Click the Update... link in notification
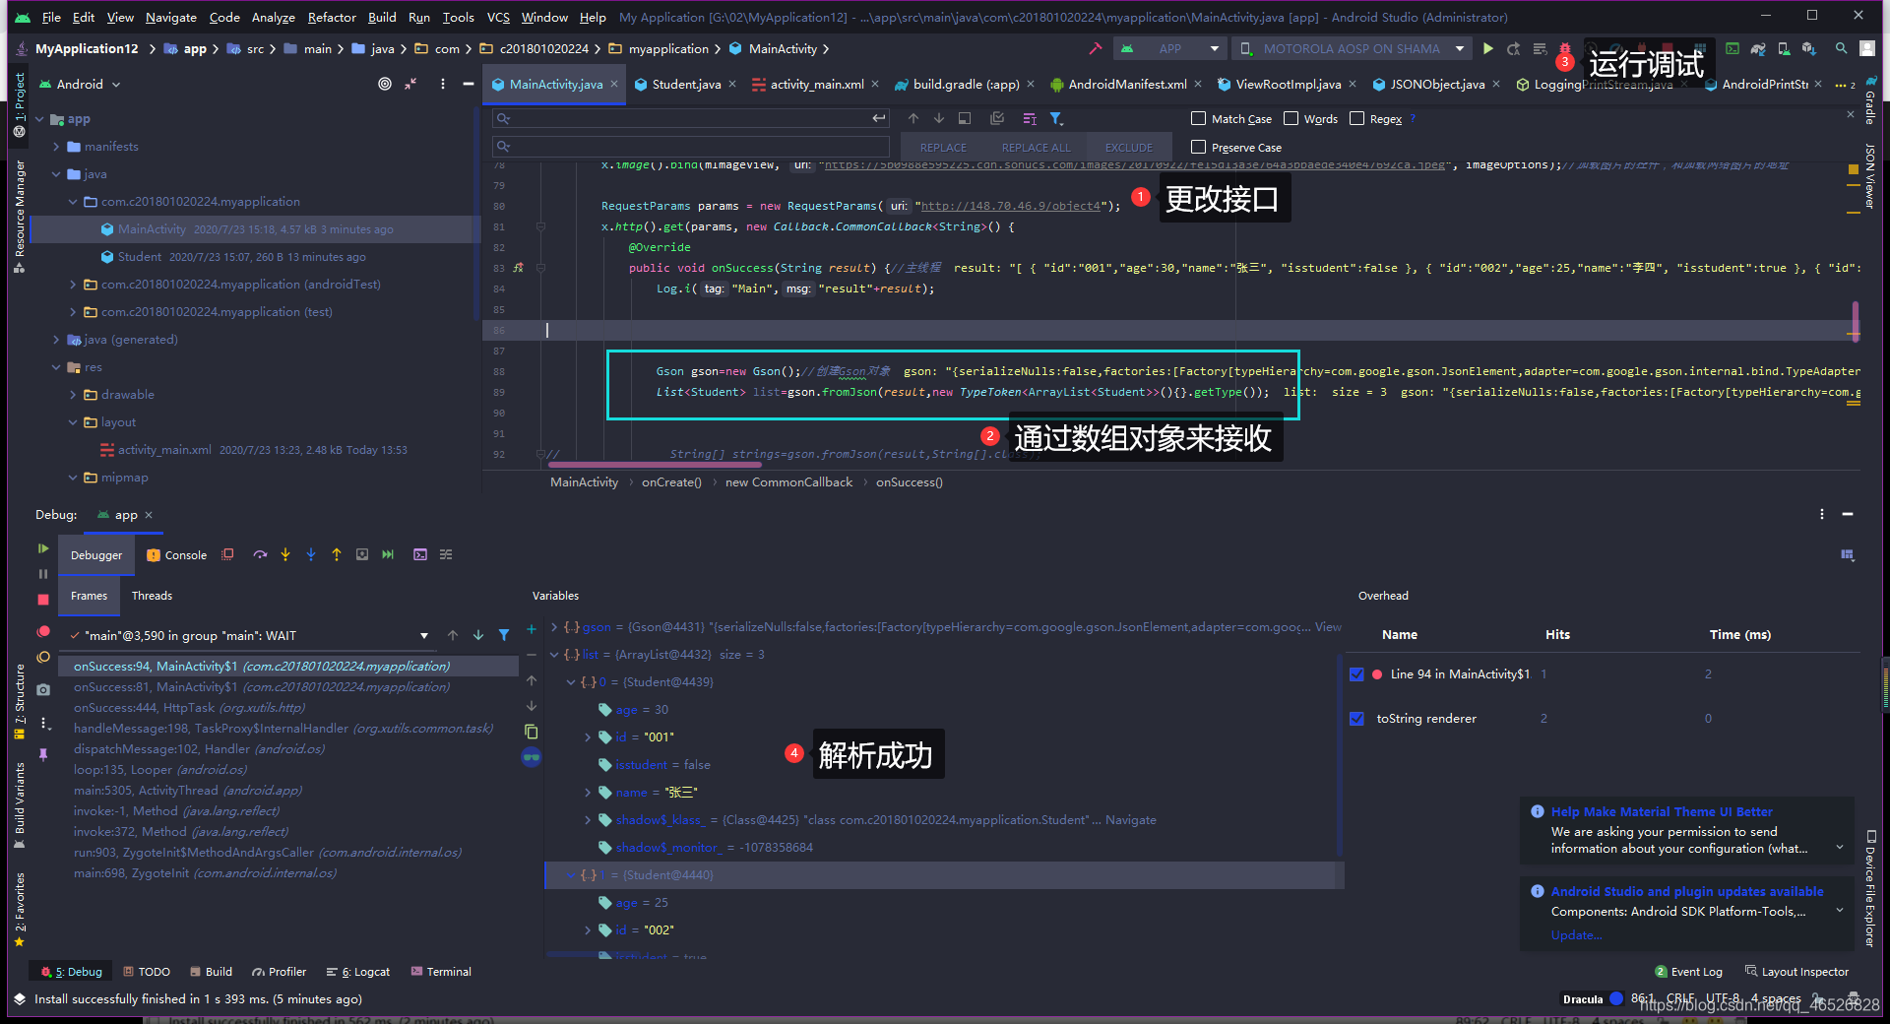 tap(1576, 935)
